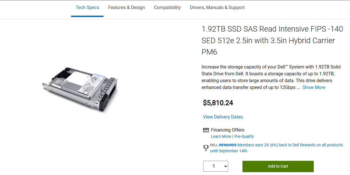Image resolution: width=350 pixels, height=175 pixels.
Task: Open the Features & Design tab
Action: pyautogui.click(x=126, y=8)
